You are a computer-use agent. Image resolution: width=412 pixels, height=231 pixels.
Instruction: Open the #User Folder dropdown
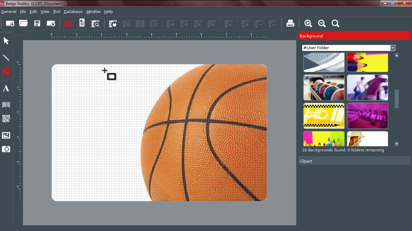pyautogui.click(x=349, y=48)
